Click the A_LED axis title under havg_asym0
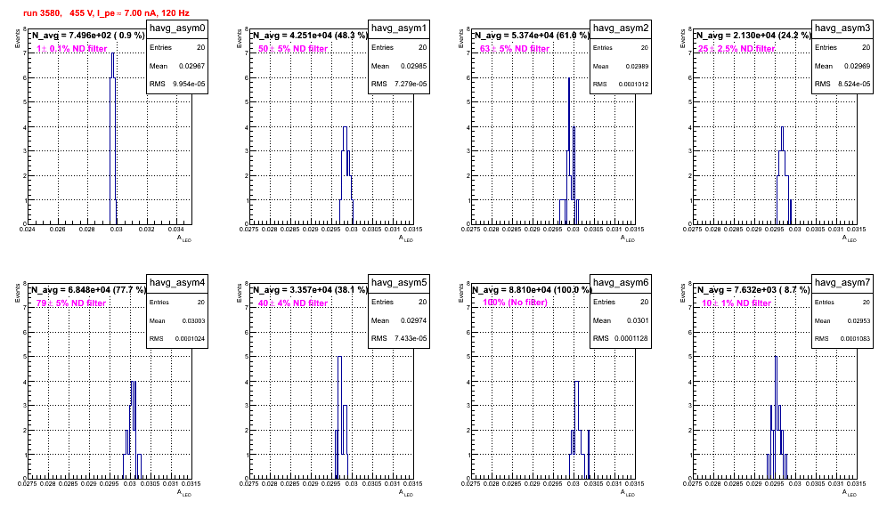887x509 pixels. (x=184, y=238)
